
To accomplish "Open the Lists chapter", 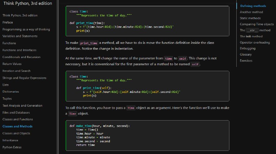I will pyautogui.click(x=6, y=85).
